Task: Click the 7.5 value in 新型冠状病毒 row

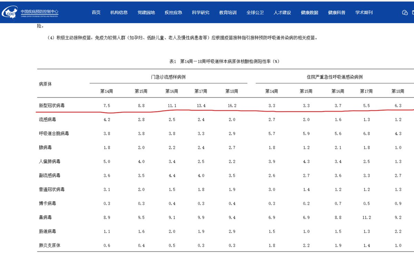Action: 107,106
